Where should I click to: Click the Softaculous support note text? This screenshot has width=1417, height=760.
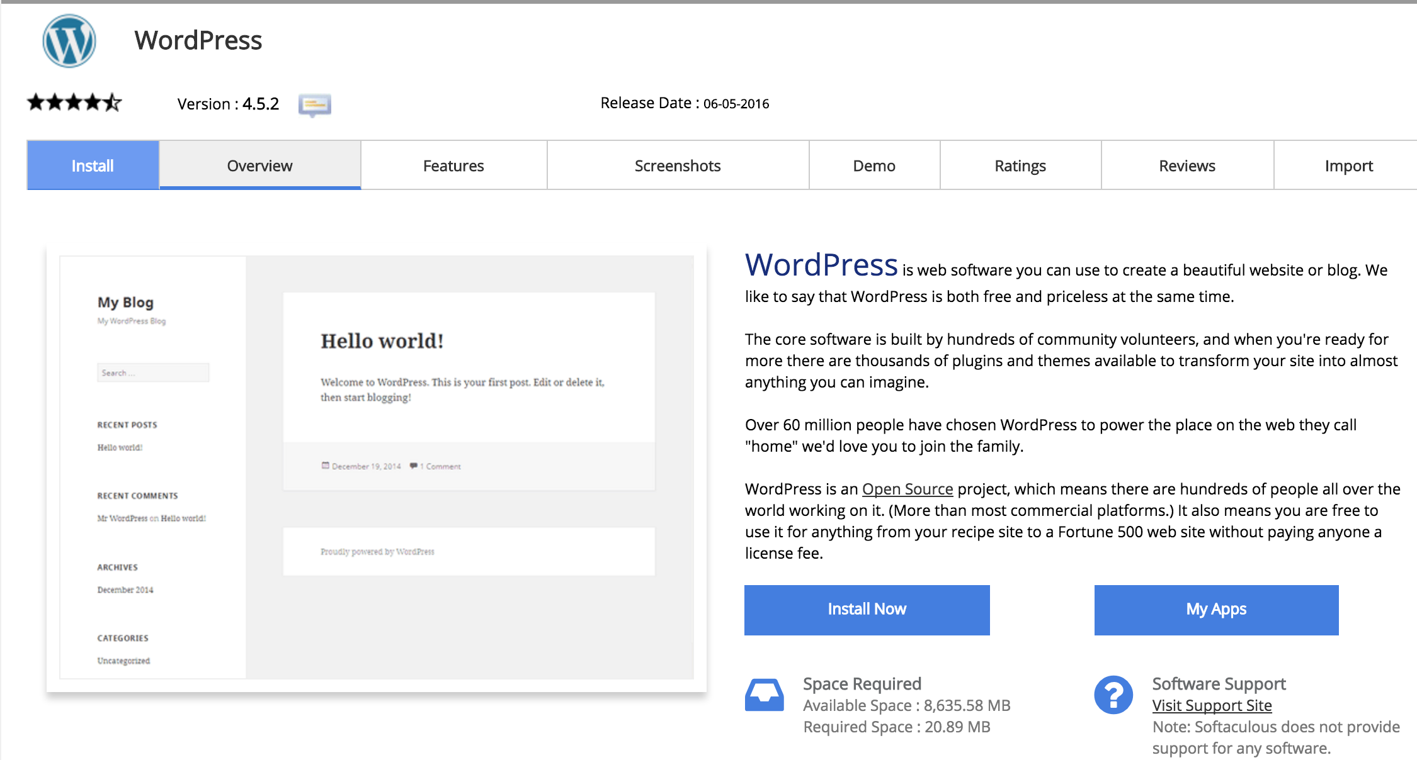tap(1276, 737)
